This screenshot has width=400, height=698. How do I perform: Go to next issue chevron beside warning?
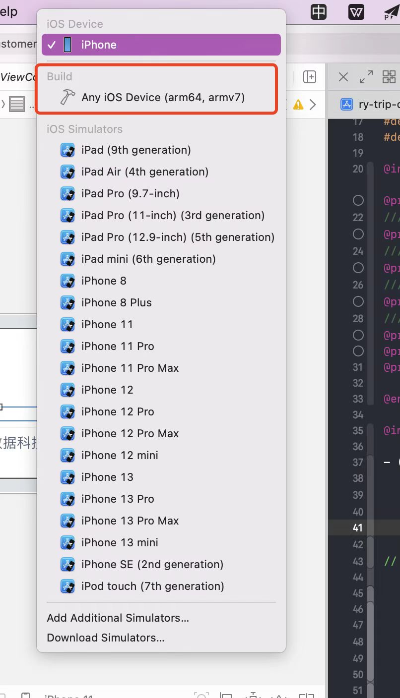pyautogui.click(x=313, y=105)
